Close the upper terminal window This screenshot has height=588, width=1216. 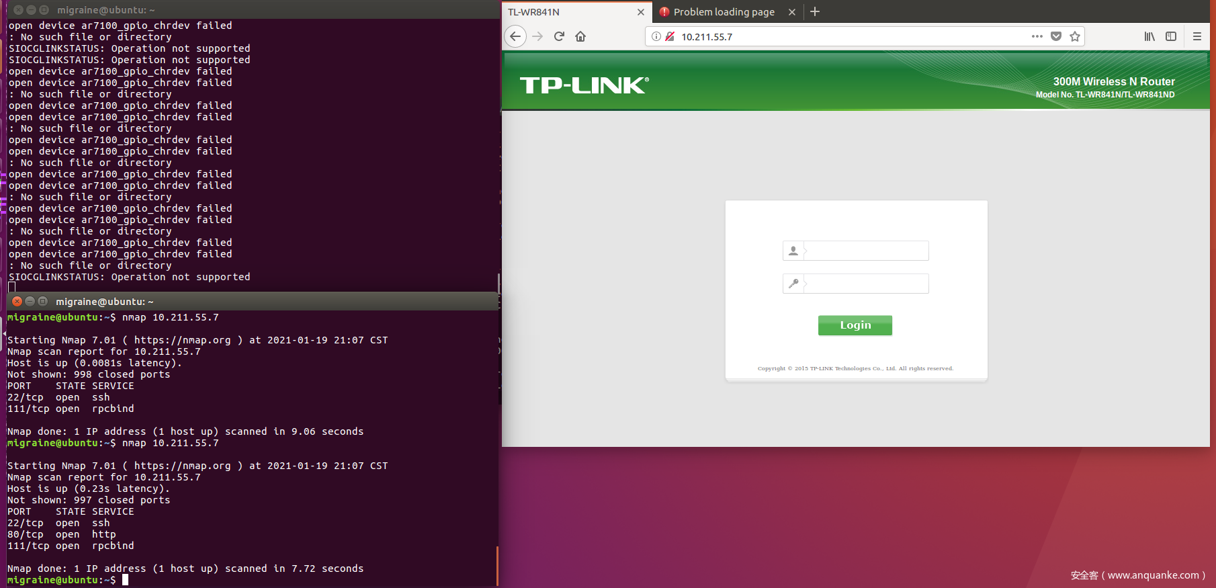(19, 9)
